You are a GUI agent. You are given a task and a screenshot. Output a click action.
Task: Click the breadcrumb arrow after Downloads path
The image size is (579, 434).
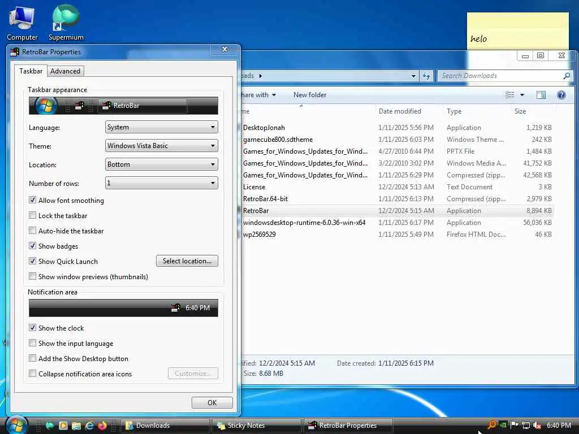[x=260, y=76]
